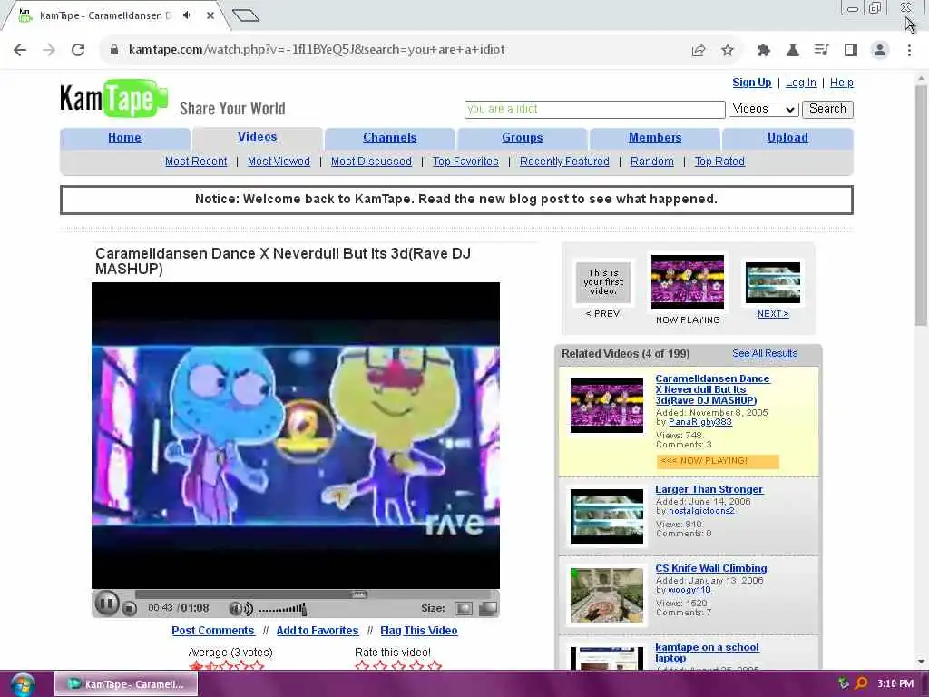Open the Home tab
This screenshot has width=929, height=697.
click(124, 138)
